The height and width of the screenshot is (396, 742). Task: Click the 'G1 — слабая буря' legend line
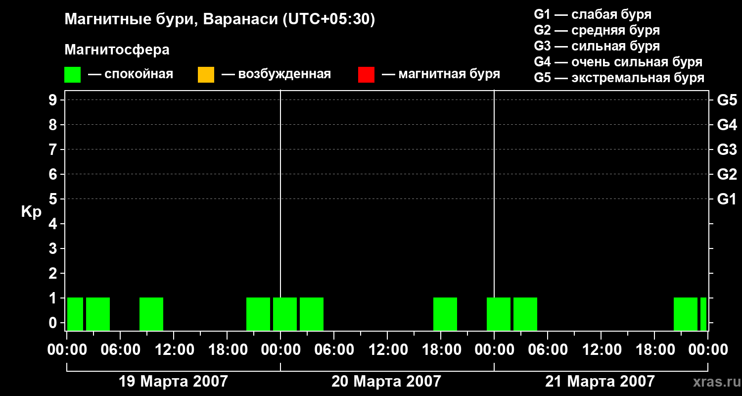(x=593, y=14)
